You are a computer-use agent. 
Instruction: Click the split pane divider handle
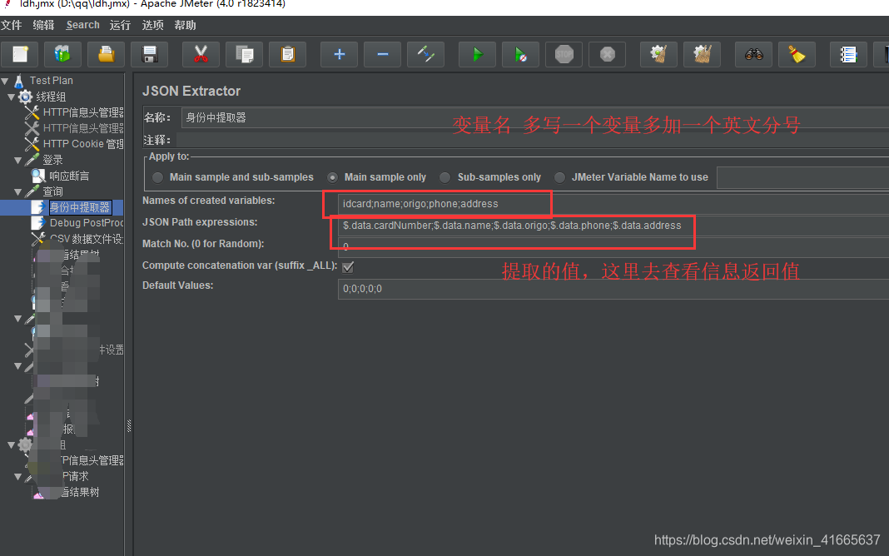(129, 425)
